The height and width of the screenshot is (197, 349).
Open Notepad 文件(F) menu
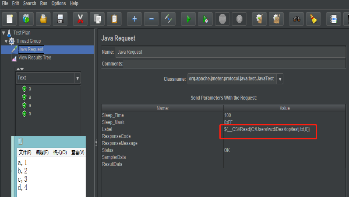(x=25, y=152)
